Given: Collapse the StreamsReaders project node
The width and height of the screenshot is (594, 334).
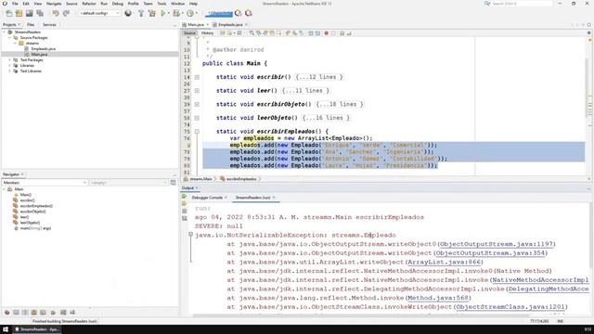Looking at the screenshot, I should click(x=5, y=32).
